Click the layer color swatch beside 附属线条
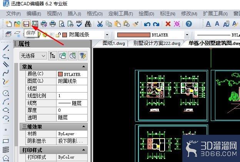Screen dimensions: 240x162 click(x=65, y=35)
